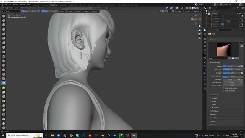Open the Modifiers wrench tab in Properties

point(204,66)
